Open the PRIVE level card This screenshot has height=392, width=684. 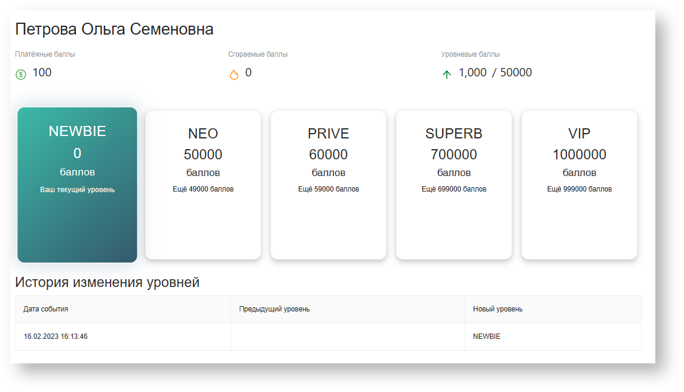[329, 185]
